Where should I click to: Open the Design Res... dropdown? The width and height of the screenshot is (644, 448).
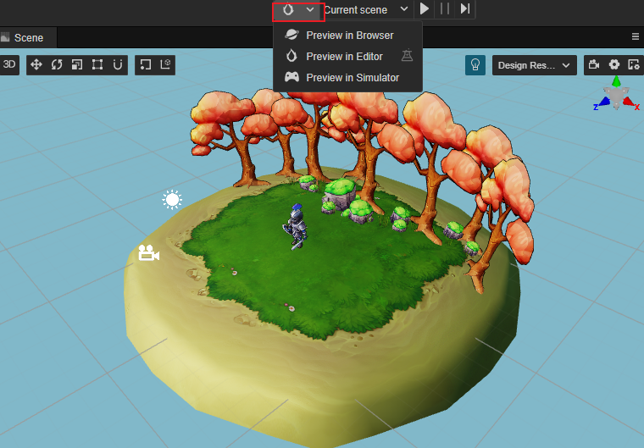[x=535, y=65]
